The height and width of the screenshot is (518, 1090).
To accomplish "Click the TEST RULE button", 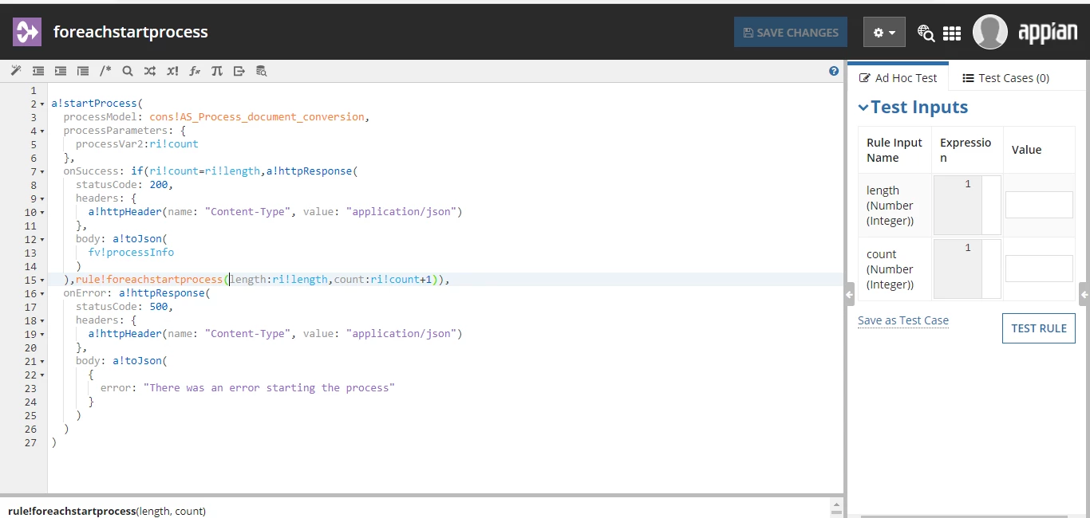I will click(1039, 328).
